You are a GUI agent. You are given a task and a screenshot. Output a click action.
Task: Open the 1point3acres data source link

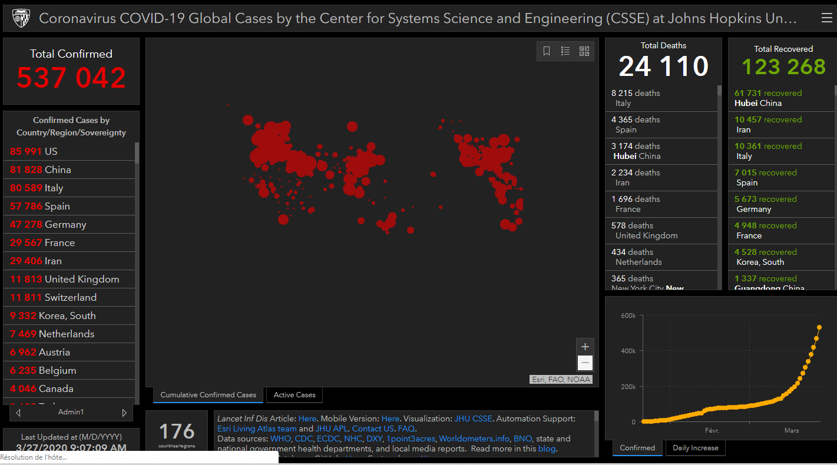tap(411, 439)
